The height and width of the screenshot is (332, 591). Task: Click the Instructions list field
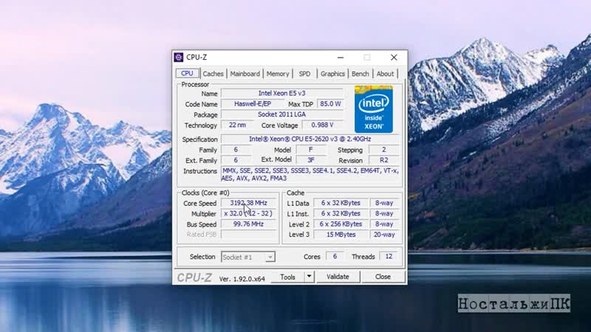[x=310, y=175]
